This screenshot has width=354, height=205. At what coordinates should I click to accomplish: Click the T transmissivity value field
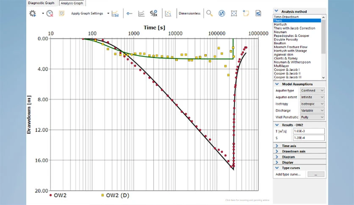(x=309, y=131)
